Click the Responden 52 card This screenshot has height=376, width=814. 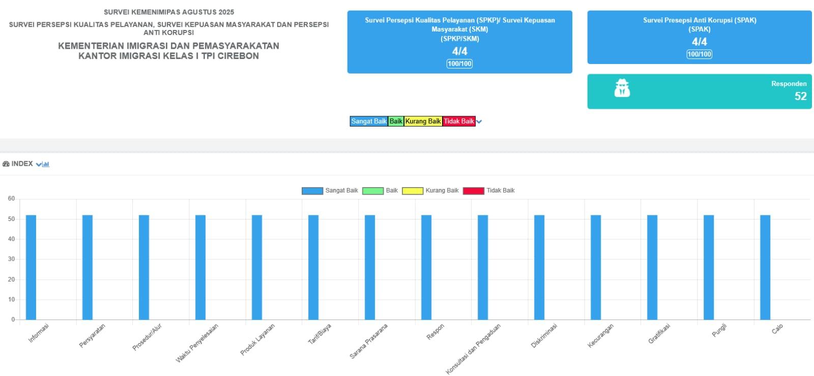[x=700, y=91]
